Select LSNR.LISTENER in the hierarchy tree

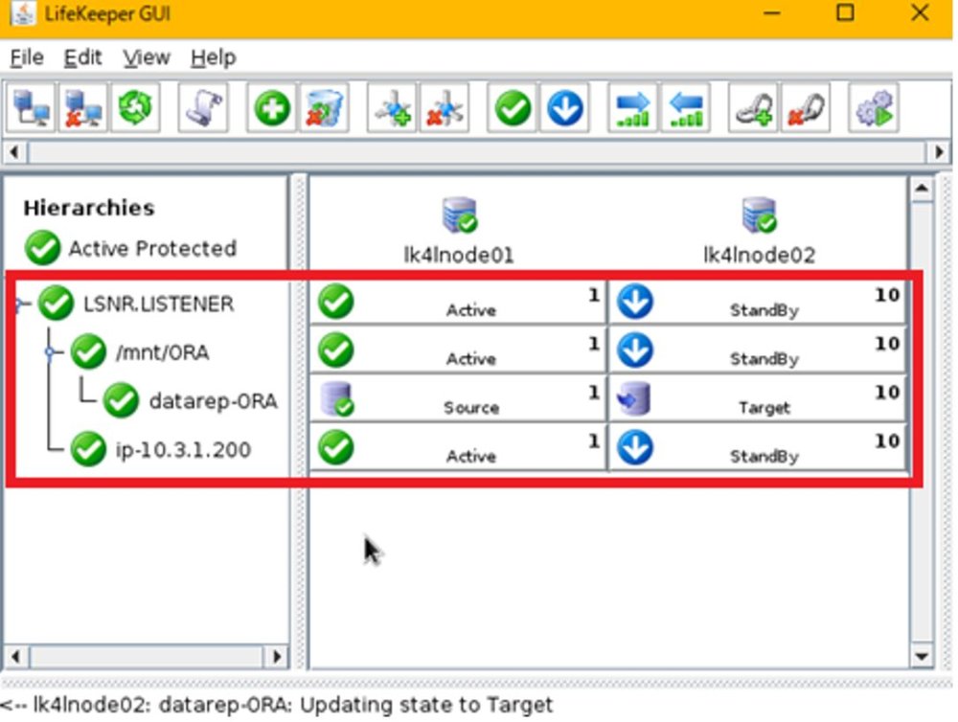tap(158, 304)
